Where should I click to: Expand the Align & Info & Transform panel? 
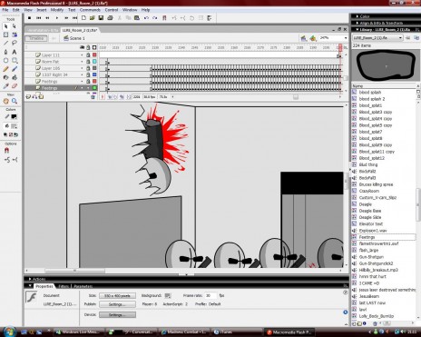(357, 23)
